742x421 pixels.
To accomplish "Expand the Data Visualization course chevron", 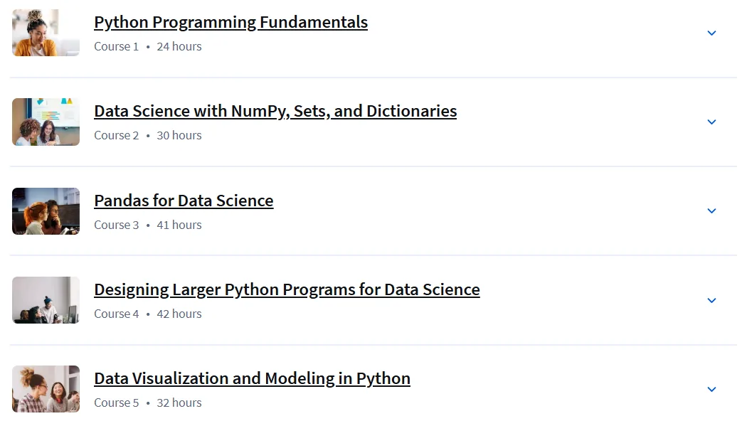I will pos(711,389).
